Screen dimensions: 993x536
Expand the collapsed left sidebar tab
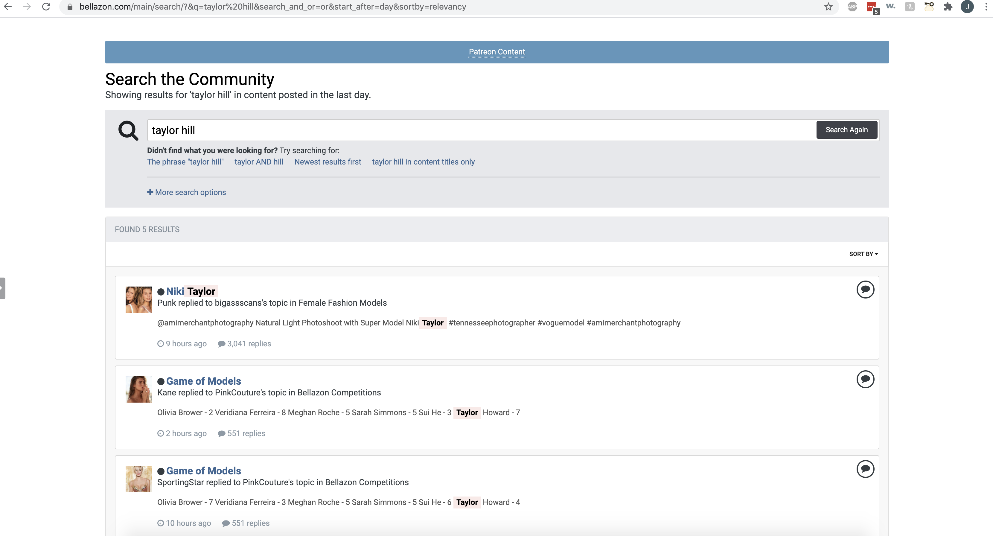click(2, 288)
